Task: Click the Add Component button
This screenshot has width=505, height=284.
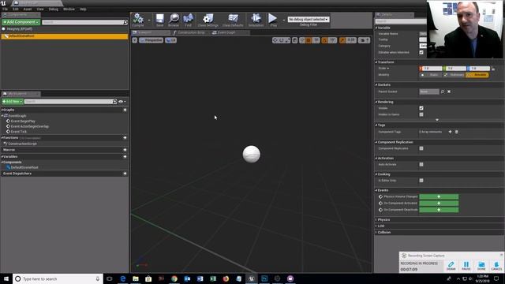Action: (21, 22)
